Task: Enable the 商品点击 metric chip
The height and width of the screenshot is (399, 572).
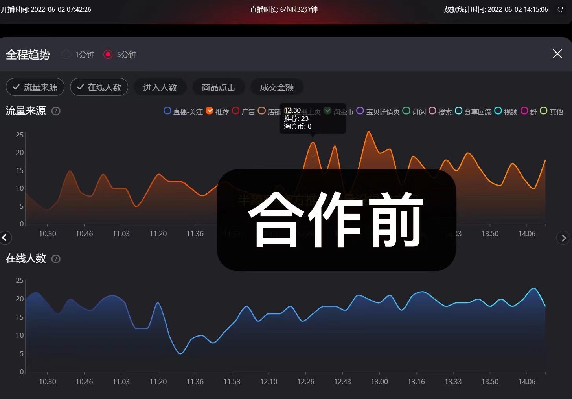Action: 219,87
